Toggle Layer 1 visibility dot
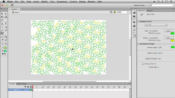This screenshot has height=98, width=175. click(x=25, y=90)
